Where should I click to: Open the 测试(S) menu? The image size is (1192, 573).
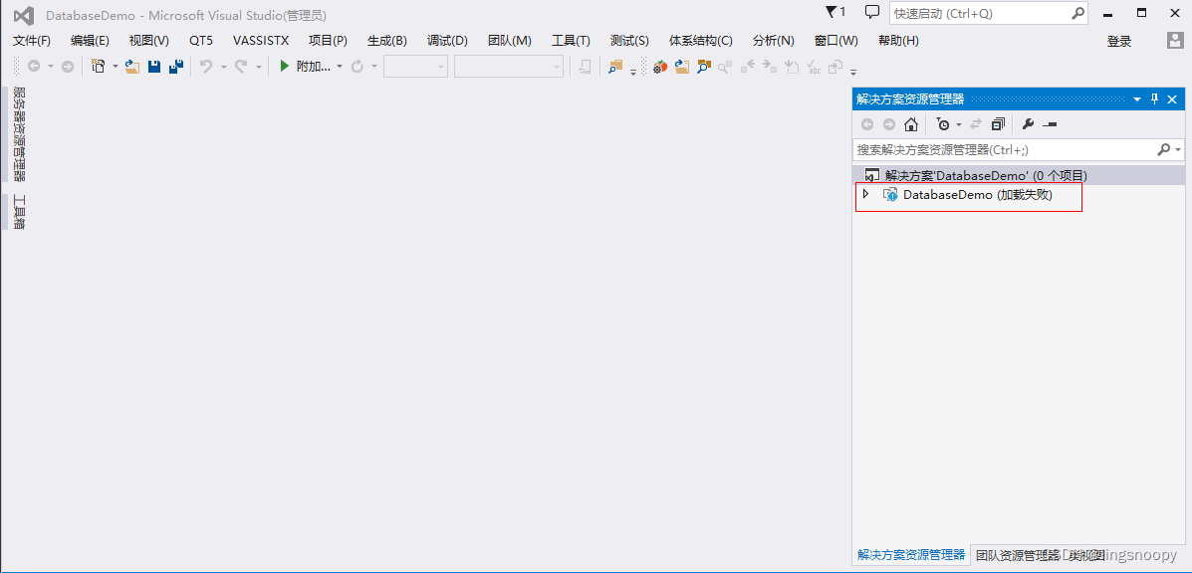point(629,41)
